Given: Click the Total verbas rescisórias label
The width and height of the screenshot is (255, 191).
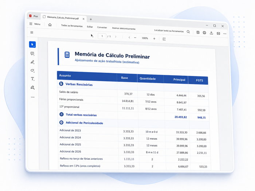Looking at the screenshot, I should [81, 115].
